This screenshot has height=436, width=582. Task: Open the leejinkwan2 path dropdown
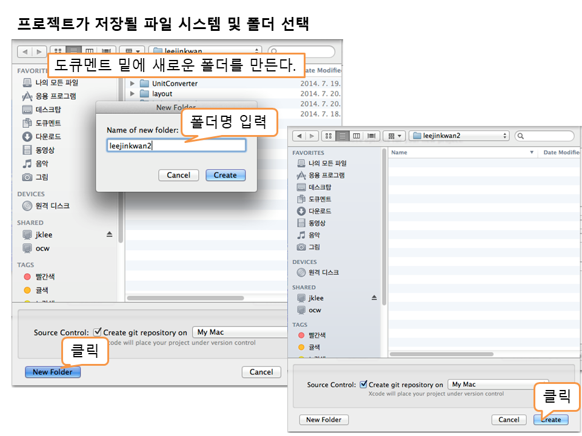tap(459, 136)
